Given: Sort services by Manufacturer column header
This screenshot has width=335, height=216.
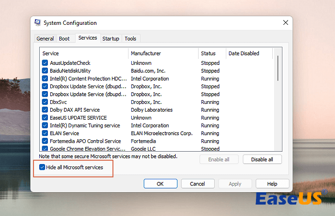Looking at the screenshot, I should [x=163, y=53].
